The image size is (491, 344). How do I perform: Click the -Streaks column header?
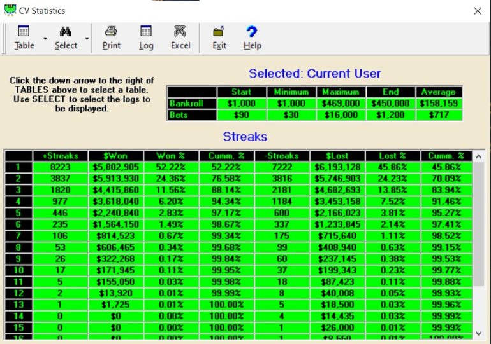point(282,156)
